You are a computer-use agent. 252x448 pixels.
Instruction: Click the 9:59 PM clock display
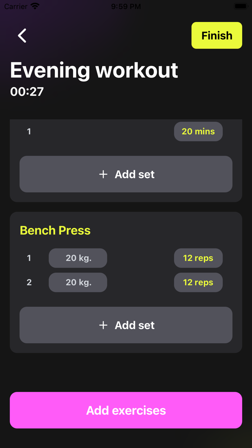coord(126,6)
